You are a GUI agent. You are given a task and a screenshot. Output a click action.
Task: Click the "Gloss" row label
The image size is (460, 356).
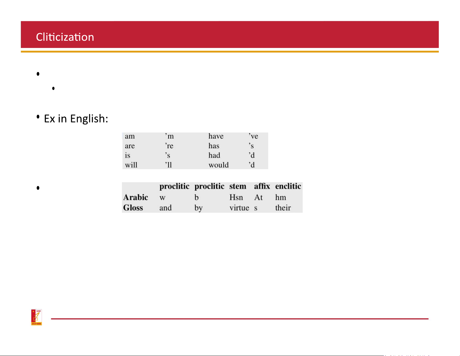133,208
